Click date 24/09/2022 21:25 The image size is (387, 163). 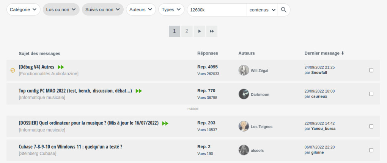click(x=319, y=67)
